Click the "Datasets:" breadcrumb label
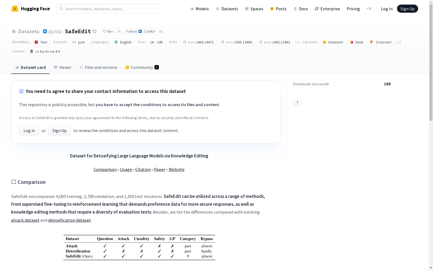The width and height of the screenshot is (433, 270). point(29,31)
